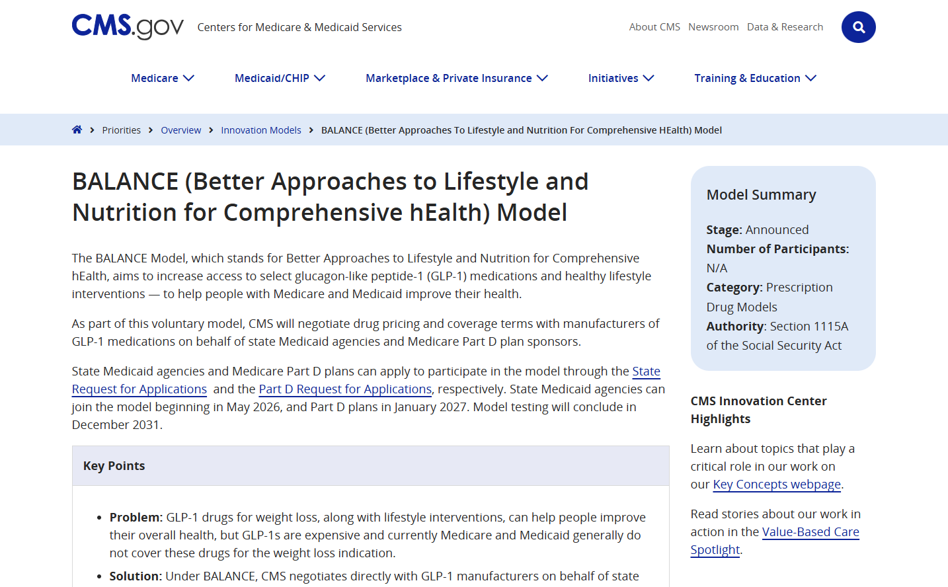Expand the Training & Education chevron
This screenshot has height=587, width=948.
click(810, 78)
